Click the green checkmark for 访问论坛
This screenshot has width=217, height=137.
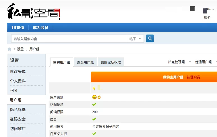point(94,104)
